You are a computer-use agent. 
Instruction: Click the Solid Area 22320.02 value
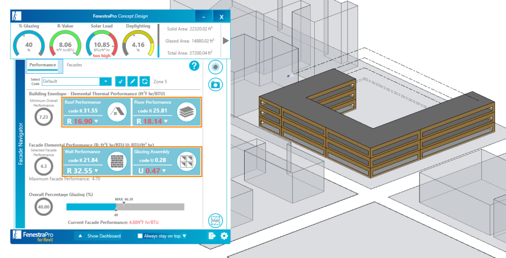pyautogui.click(x=201, y=29)
